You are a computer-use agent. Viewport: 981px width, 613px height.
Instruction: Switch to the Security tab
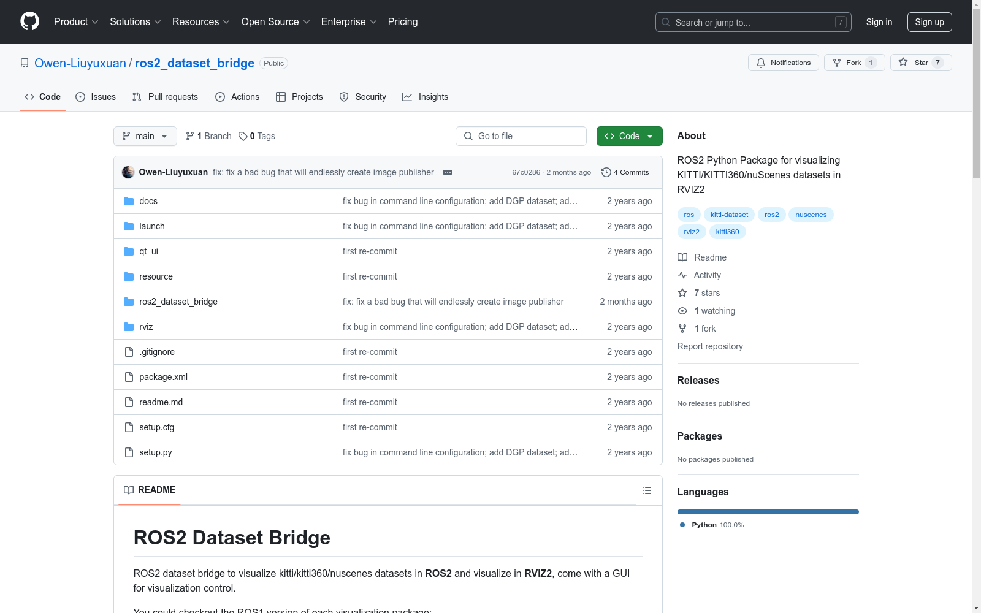(x=363, y=97)
